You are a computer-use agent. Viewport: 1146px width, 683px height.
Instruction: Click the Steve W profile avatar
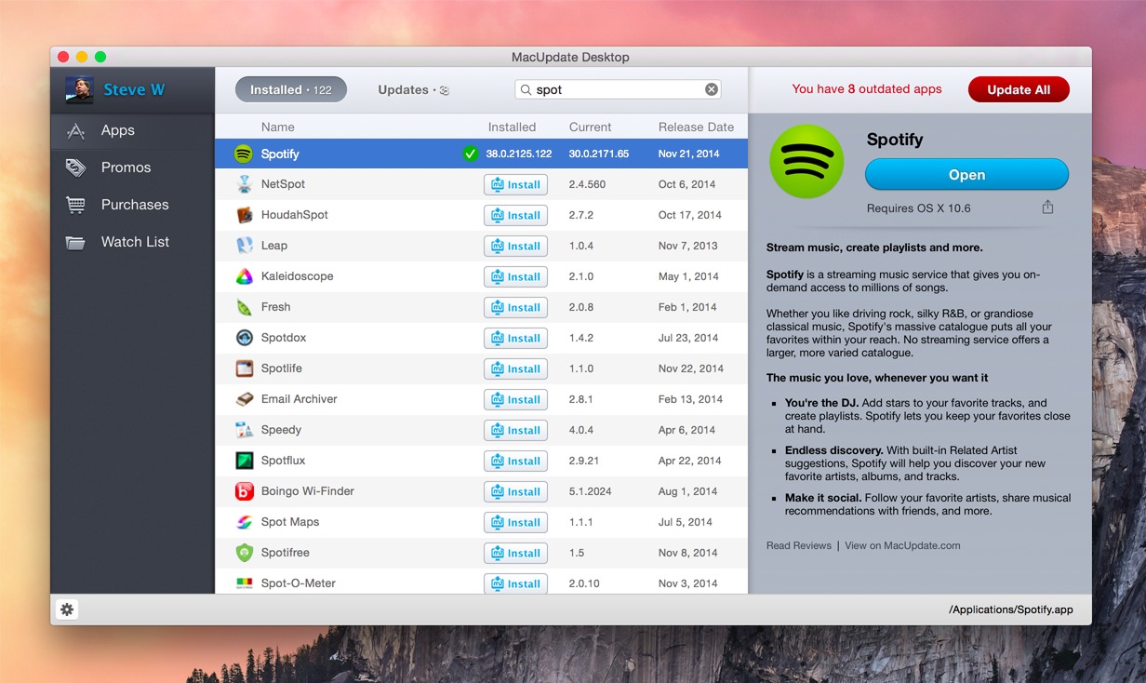pos(79,89)
